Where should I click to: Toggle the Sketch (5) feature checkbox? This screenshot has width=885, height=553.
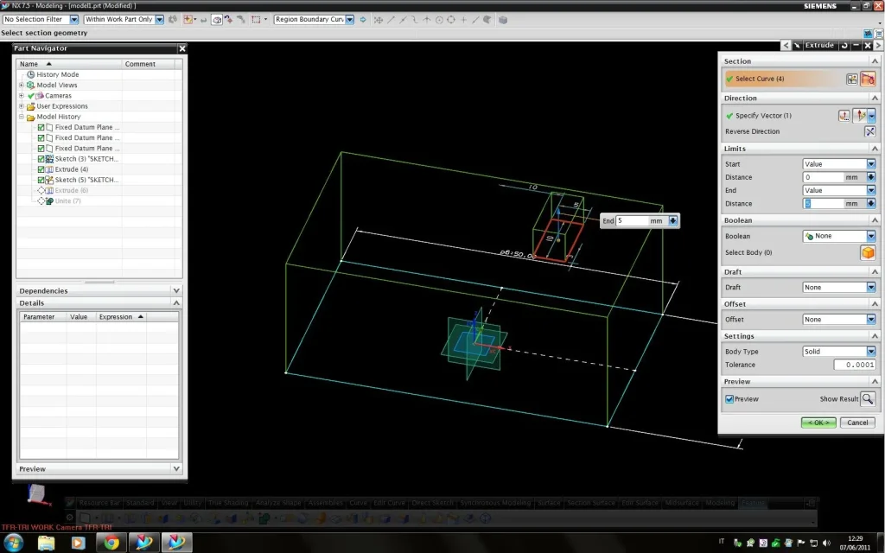point(41,180)
